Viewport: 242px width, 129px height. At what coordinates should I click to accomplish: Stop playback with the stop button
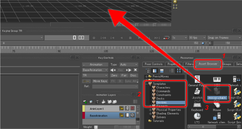(130, 38)
